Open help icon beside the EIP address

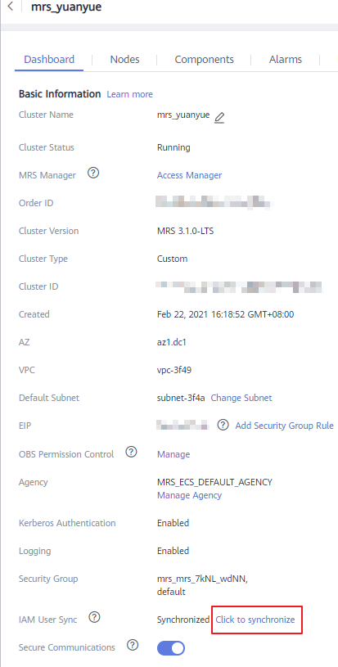pyautogui.click(x=223, y=425)
